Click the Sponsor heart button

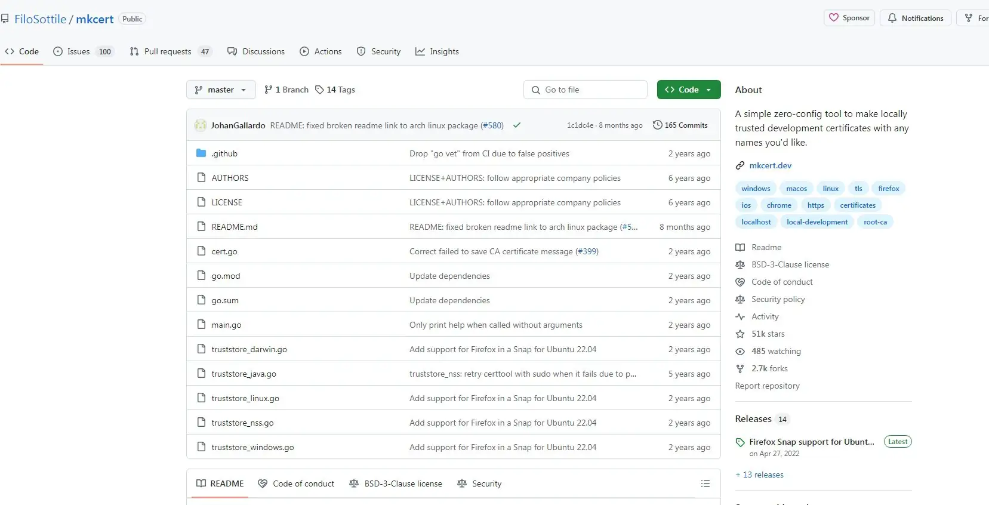849,18
